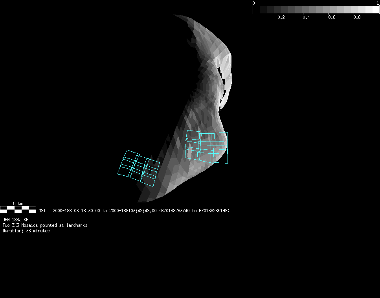Click the MSI label before the time range
This screenshot has height=298, width=380.
point(43,211)
